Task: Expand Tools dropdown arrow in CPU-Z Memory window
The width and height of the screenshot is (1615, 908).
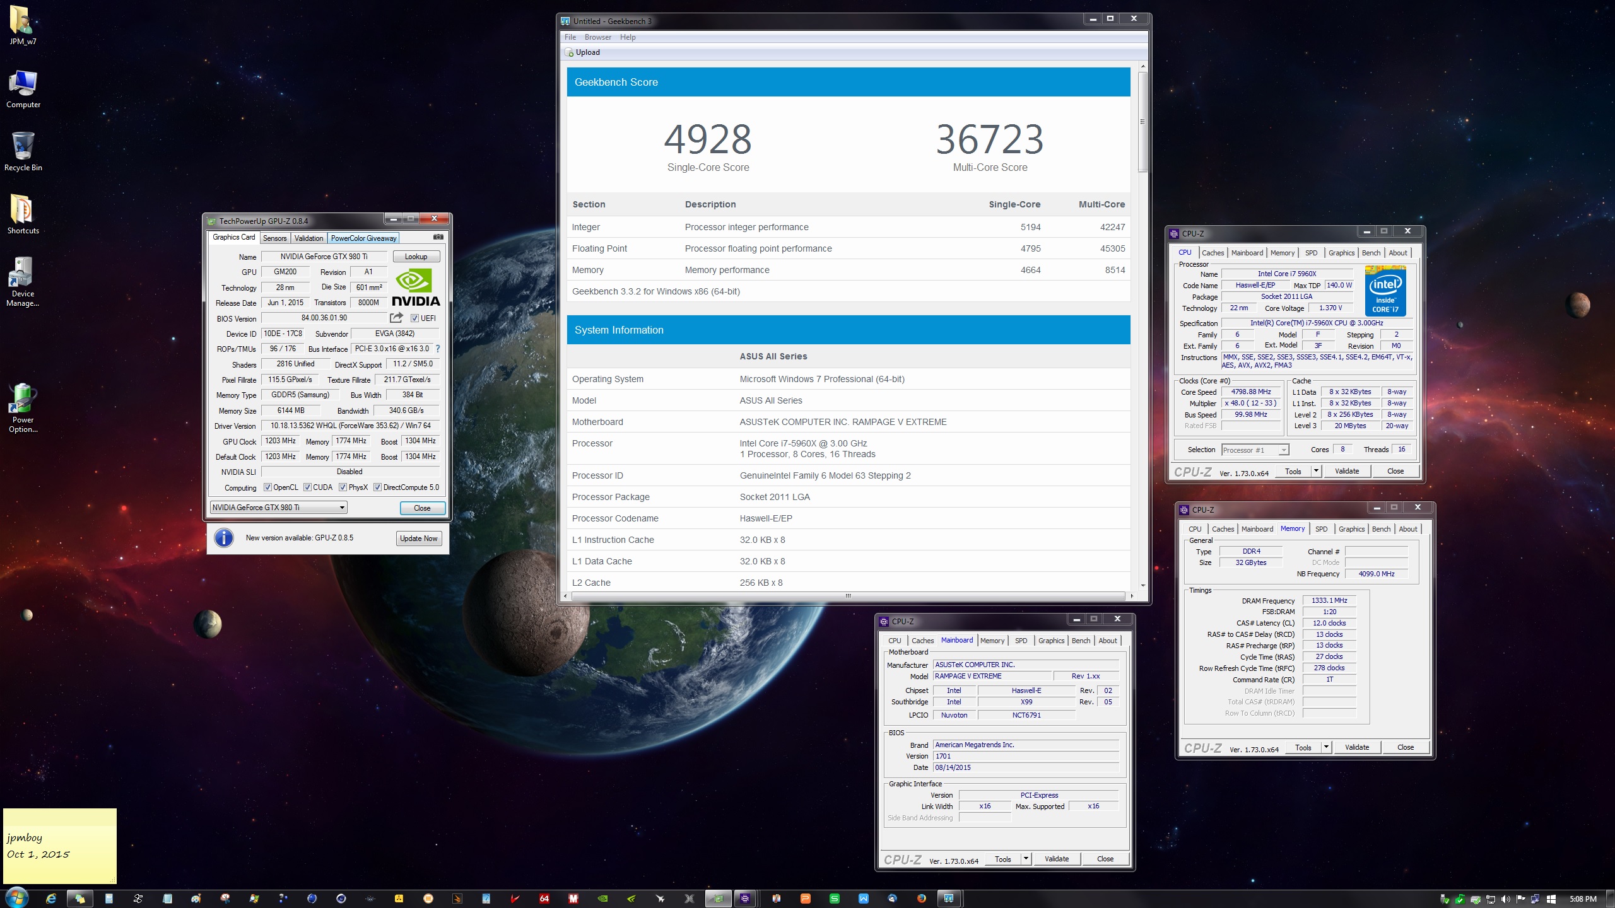Action: pos(1326,747)
